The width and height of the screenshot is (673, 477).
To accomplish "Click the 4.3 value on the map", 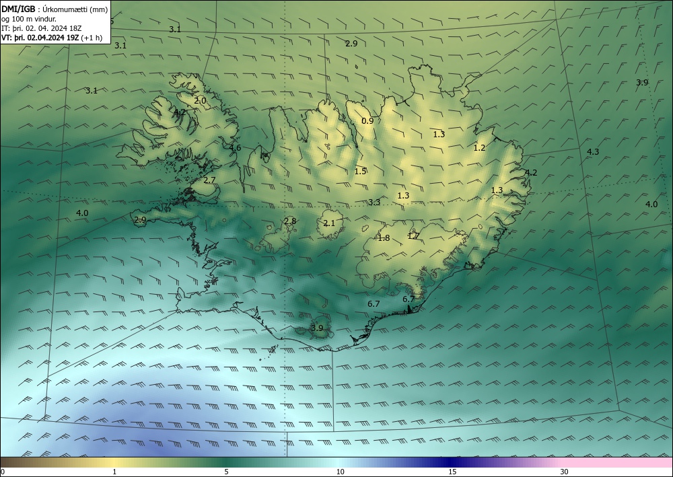I will coord(593,152).
